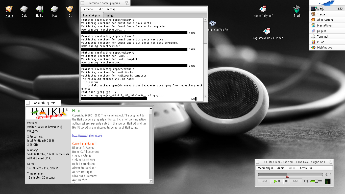
Task: Switch to Terminal in the Deskbar
Action: (x=327, y=36)
